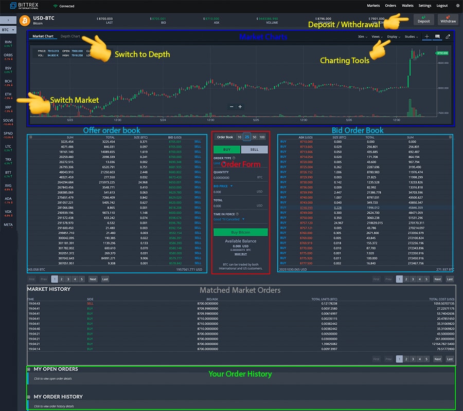The height and width of the screenshot is (411, 463).
Task: Click the minus zoom control on the chart
Action: [233, 107]
